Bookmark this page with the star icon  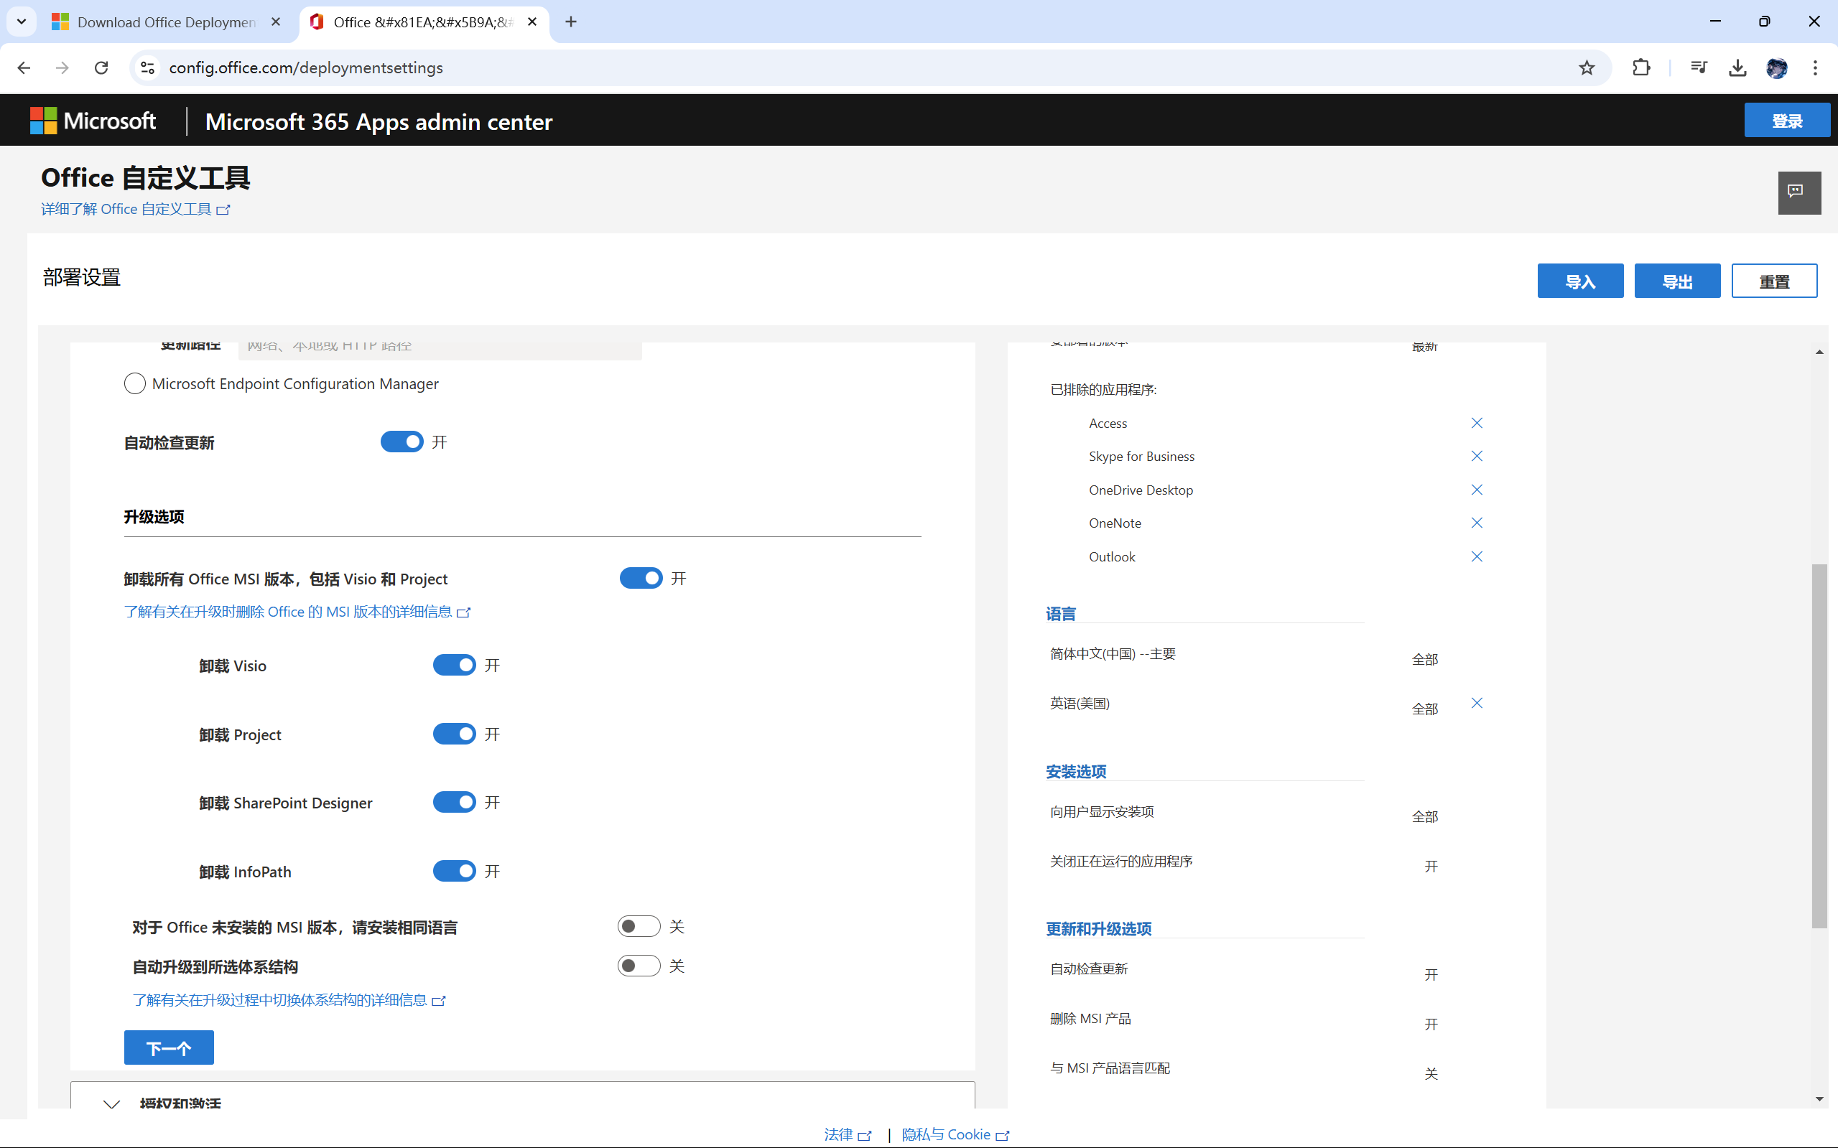tap(1587, 67)
